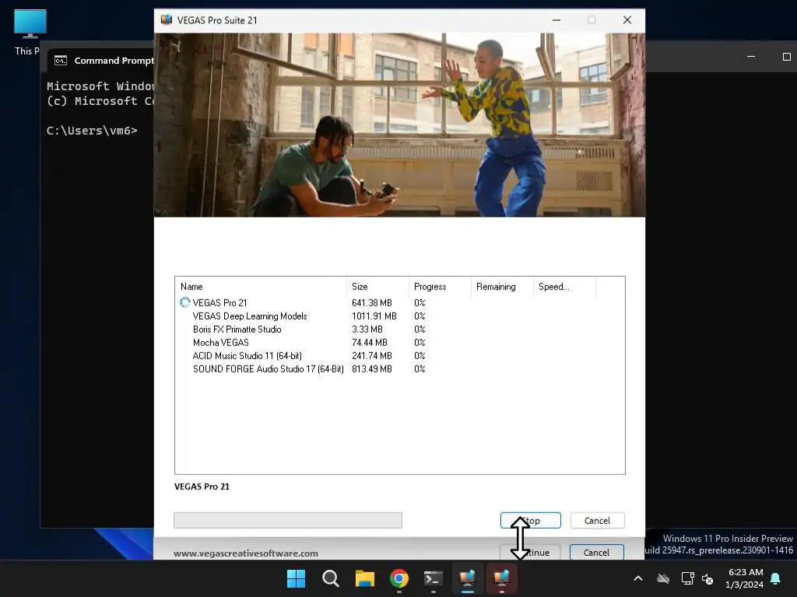The image size is (797, 597).
Task: Open taskbar Search
Action: (x=330, y=578)
